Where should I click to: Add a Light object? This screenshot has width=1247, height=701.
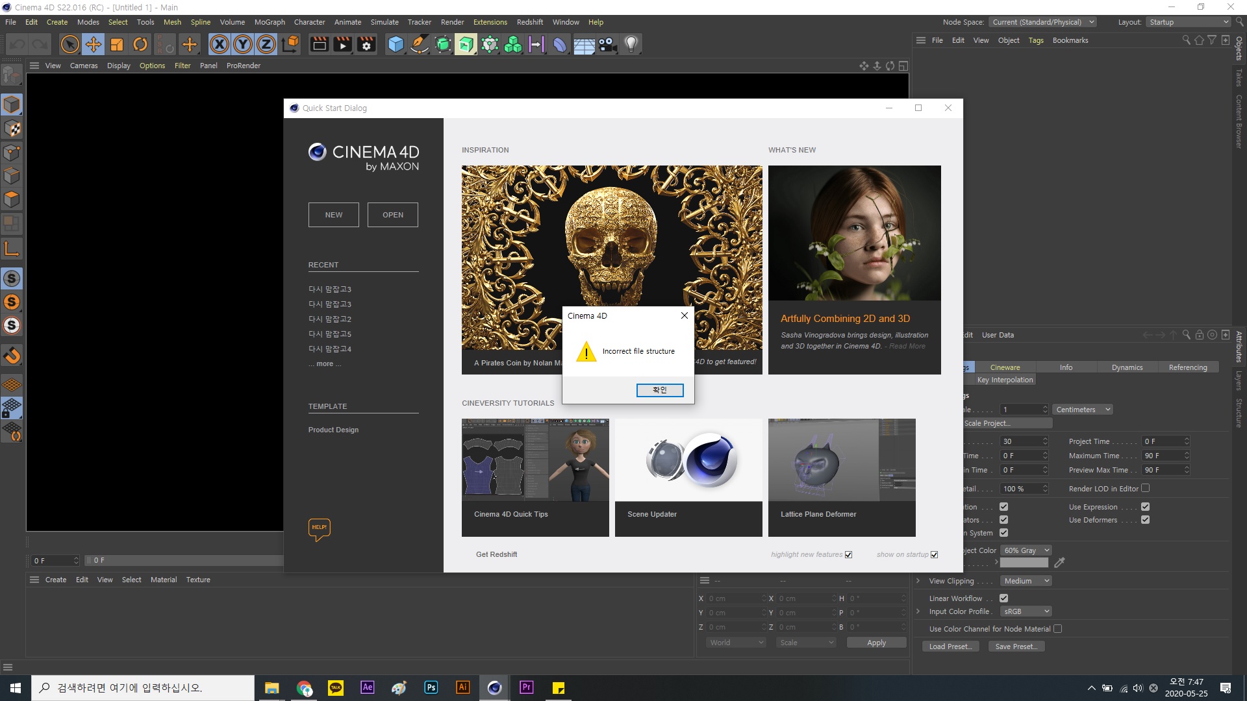coord(631,44)
